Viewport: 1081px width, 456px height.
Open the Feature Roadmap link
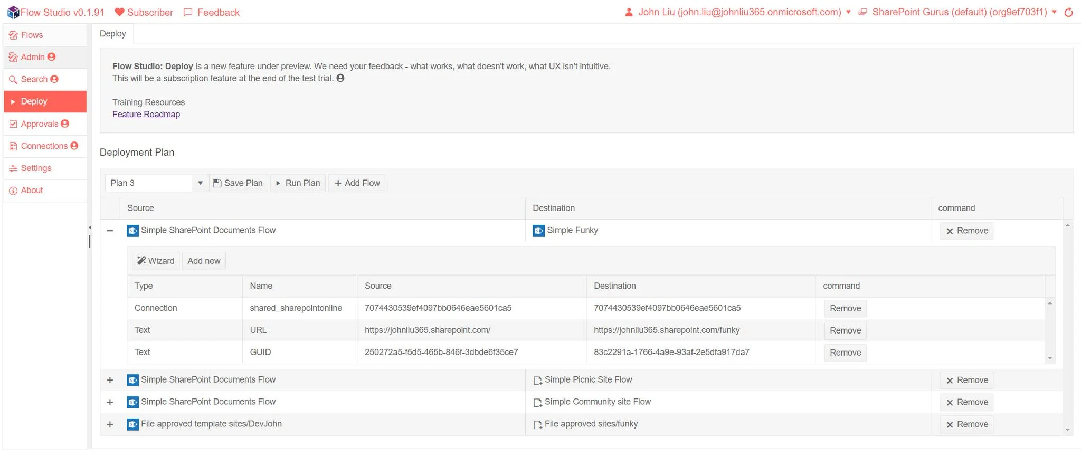pyautogui.click(x=146, y=115)
